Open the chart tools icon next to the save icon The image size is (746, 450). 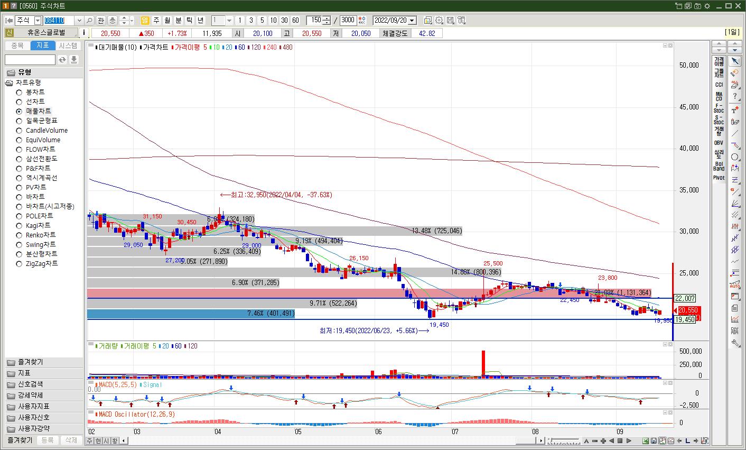click(x=462, y=21)
